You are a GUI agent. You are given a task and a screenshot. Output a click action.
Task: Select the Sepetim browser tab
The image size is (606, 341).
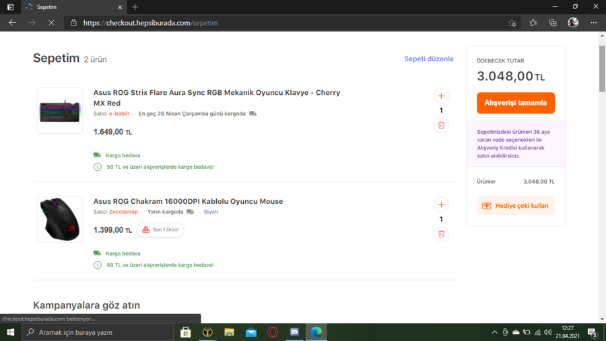[x=73, y=7]
